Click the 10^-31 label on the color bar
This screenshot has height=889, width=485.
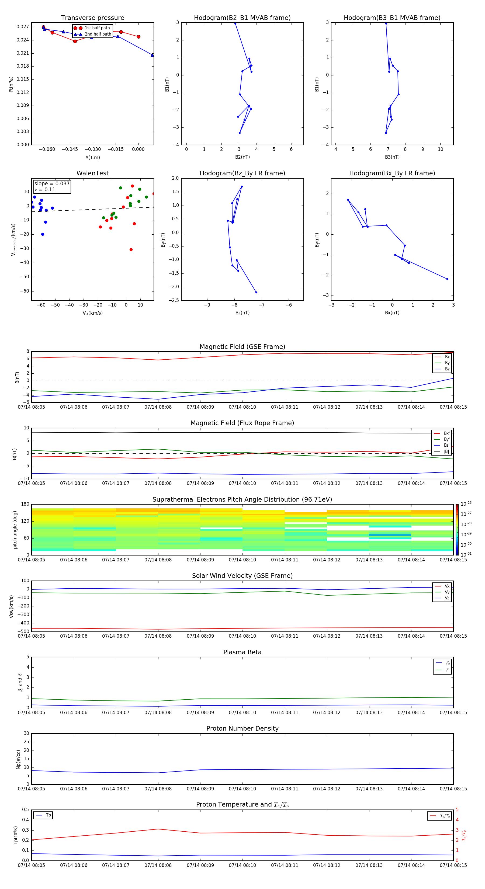[x=466, y=555]
